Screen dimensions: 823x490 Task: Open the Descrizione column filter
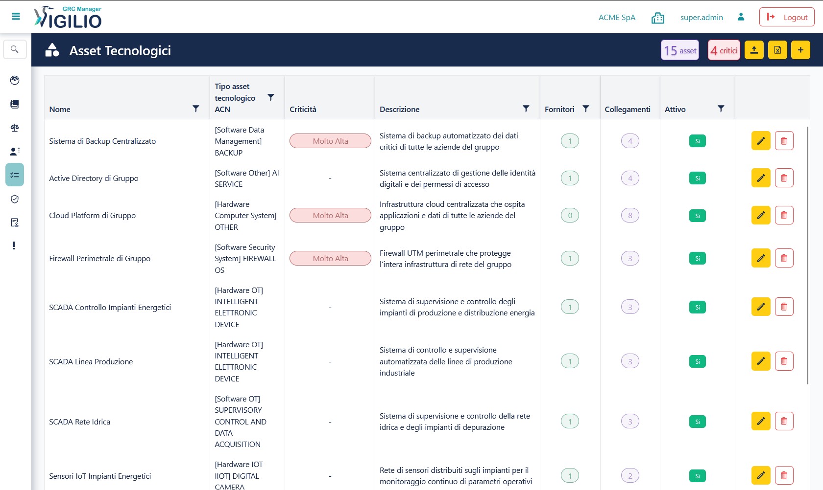coord(526,109)
